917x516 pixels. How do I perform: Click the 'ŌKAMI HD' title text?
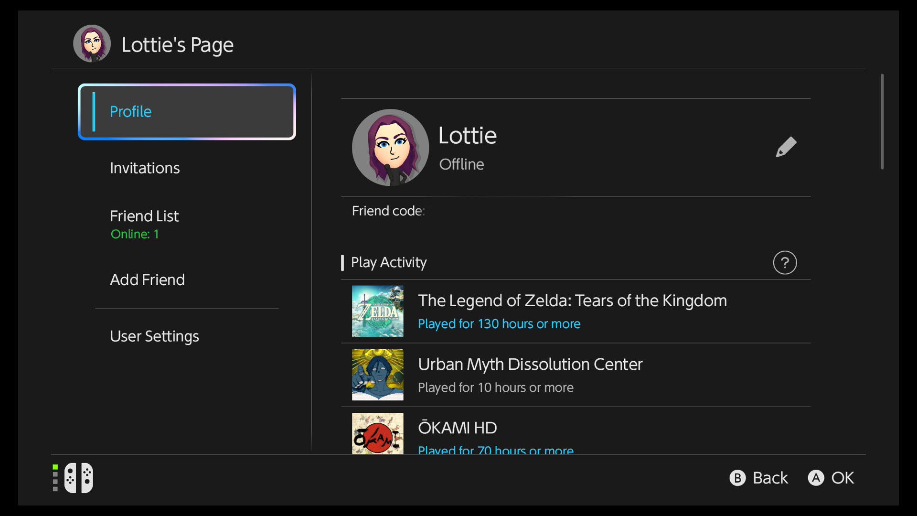(457, 428)
